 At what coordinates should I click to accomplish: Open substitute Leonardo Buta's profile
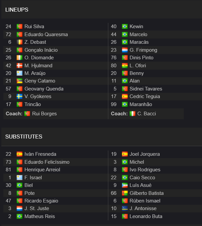click(x=146, y=216)
